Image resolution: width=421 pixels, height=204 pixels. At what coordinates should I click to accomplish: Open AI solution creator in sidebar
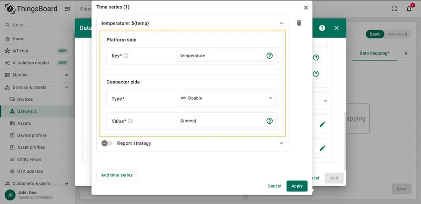tap(37, 62)
